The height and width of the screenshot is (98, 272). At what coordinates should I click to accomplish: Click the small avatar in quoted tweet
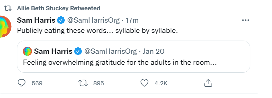[x=28, y=51]
